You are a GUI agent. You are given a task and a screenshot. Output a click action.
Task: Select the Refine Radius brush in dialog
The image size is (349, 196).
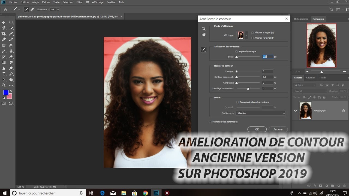click(204, 50)
